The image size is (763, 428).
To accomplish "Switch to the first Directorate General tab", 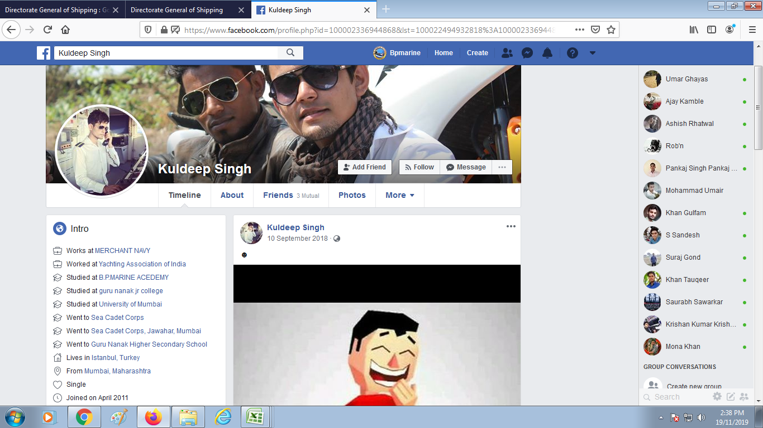I will 63,10.
